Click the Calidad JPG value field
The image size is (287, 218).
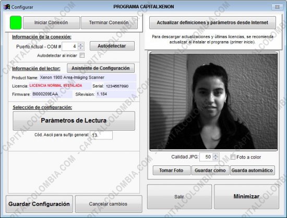click(206, 157)
